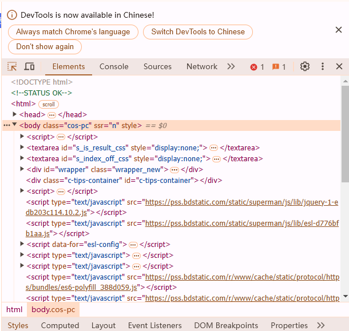Image resolution: width=349 pixels, height=331 pixels.
Task: Switch to the Console tab
Action: (x=114, y=67)
